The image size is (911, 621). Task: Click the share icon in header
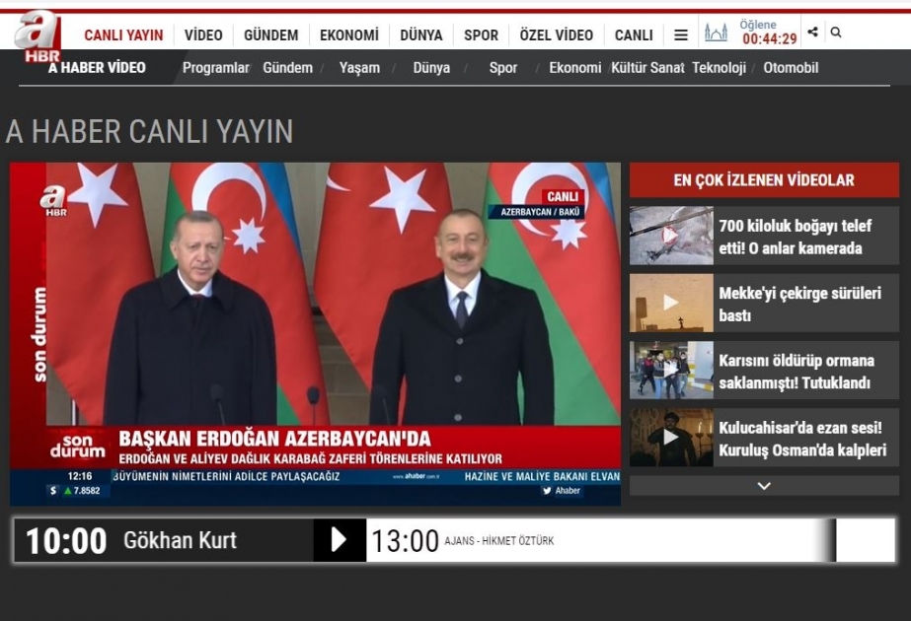(x=813, y=32)
